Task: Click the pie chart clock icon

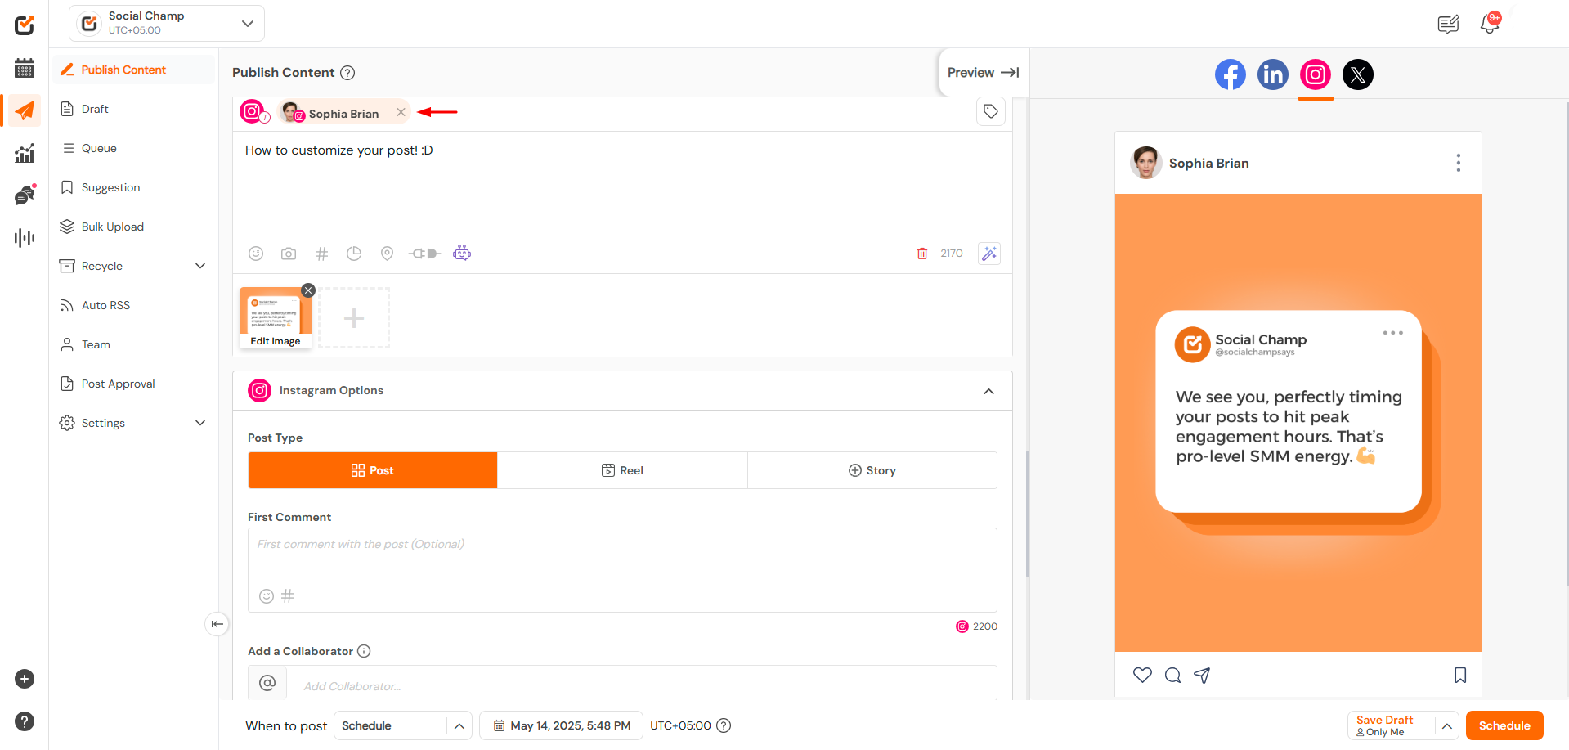Action: pyautogui.click(x=354, y=254)
